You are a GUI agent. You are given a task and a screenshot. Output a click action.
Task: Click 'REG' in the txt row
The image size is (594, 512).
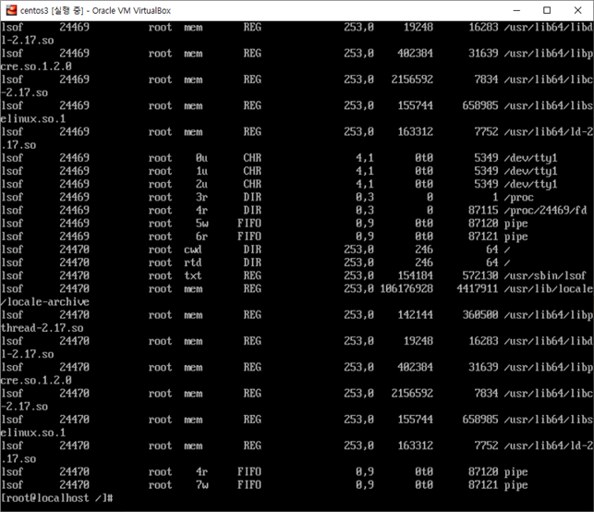(x=252, y=275)
